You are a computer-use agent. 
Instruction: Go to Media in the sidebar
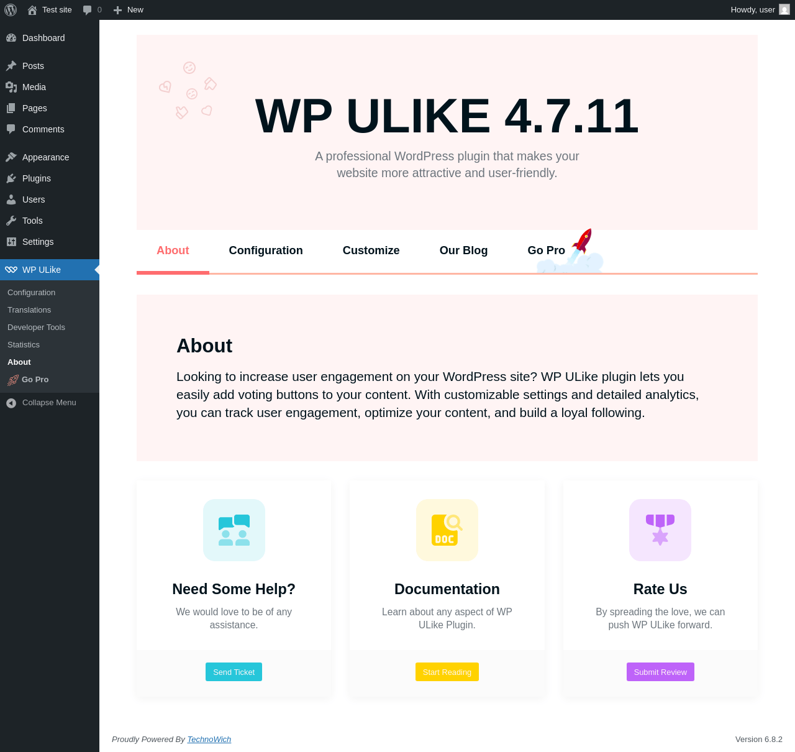point(50,87)
